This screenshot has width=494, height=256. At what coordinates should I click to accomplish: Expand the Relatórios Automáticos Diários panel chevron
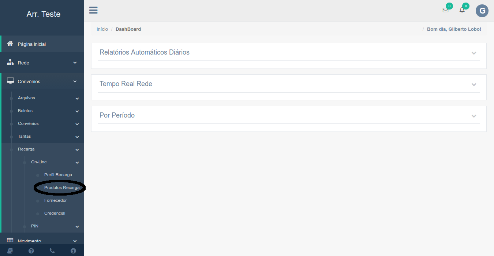point(474,53)
